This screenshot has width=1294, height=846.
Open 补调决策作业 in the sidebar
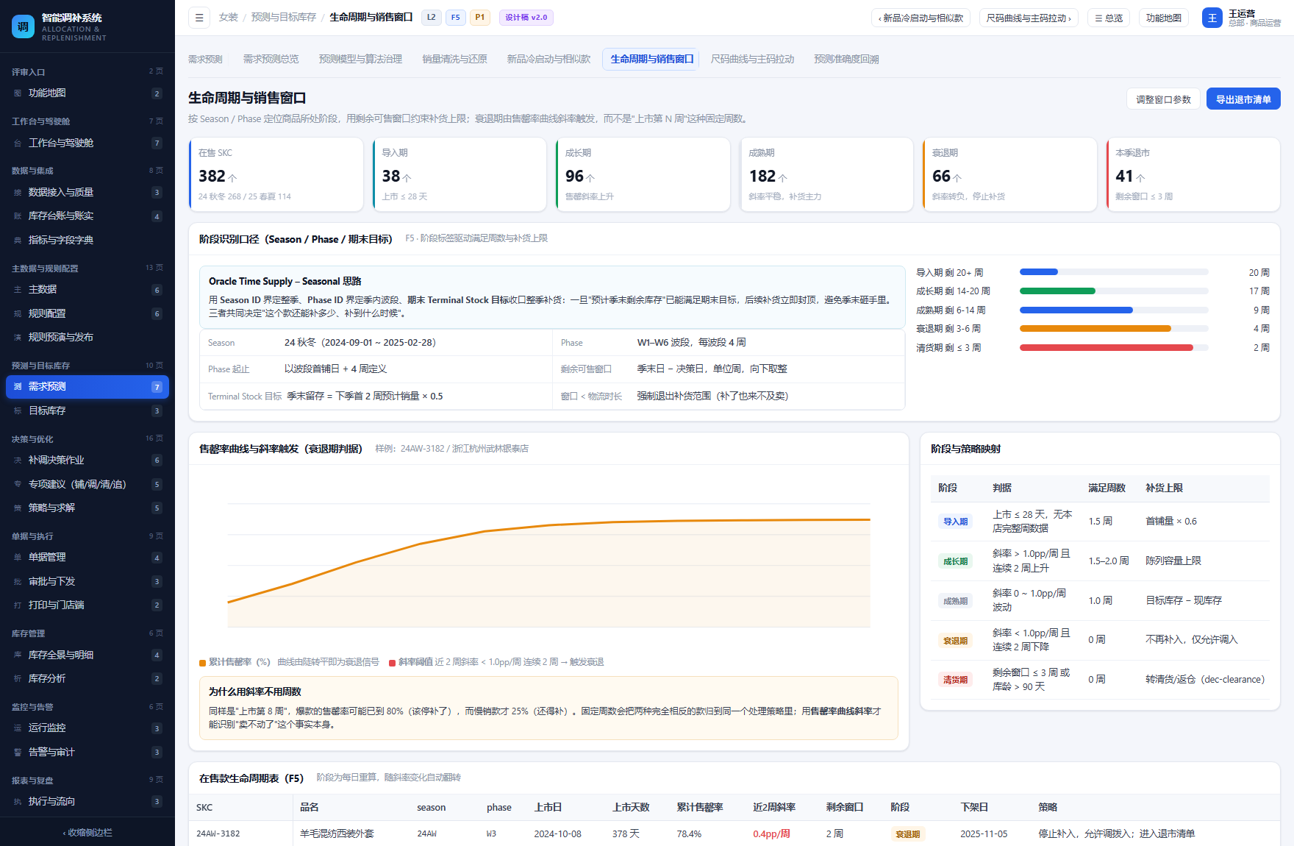(87, 461)
